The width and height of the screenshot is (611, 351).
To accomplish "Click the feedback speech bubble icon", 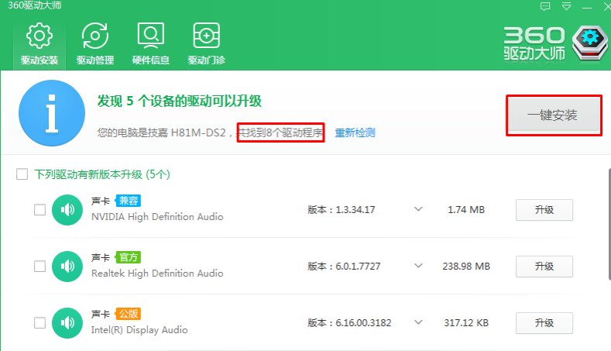I will [x=545, y=6].
